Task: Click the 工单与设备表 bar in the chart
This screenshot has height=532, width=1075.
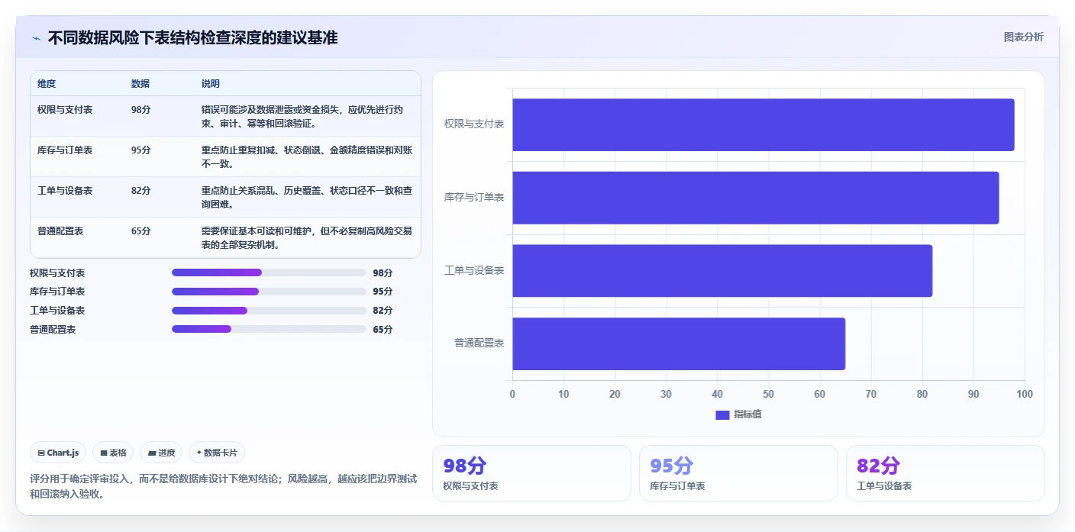Action: coord(722,270)
